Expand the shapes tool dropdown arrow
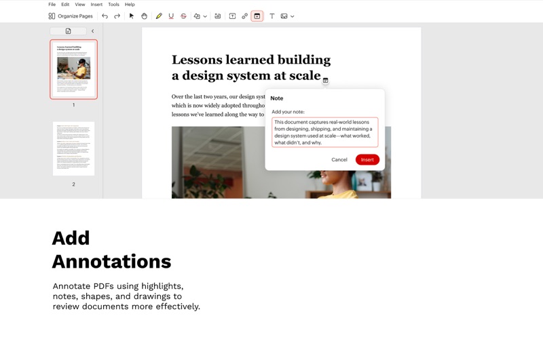This screenshot has width=543, height=339. (x=205, y=16)
